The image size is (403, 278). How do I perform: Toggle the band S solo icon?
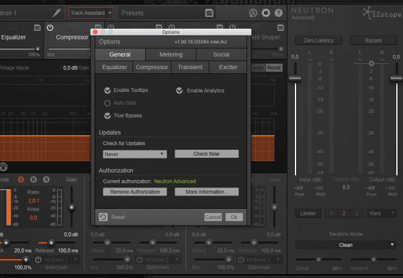click(x=46, y=179)
